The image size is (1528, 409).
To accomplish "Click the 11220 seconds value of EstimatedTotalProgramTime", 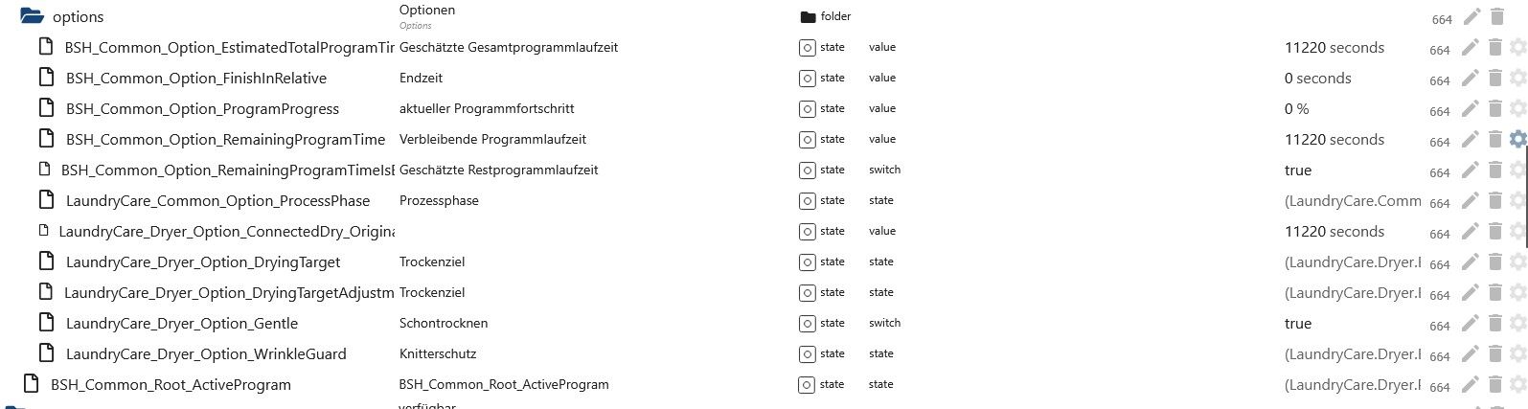I will click(x=1334, y=48).
